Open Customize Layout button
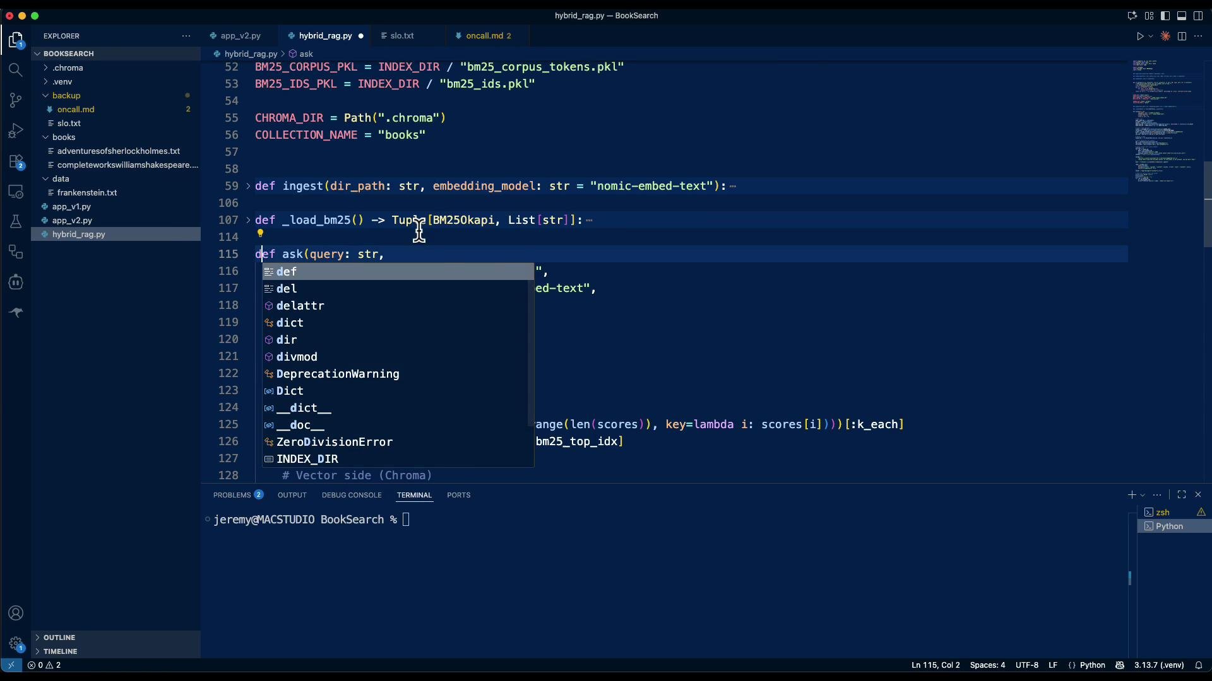 click(x=1150, y=16)
